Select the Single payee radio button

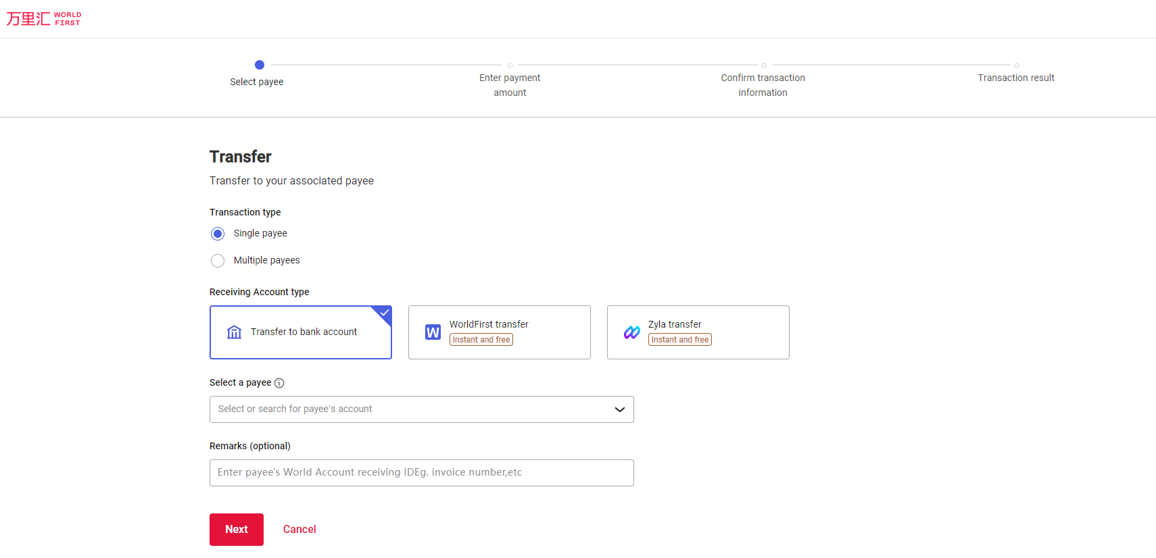pos(218,234)
